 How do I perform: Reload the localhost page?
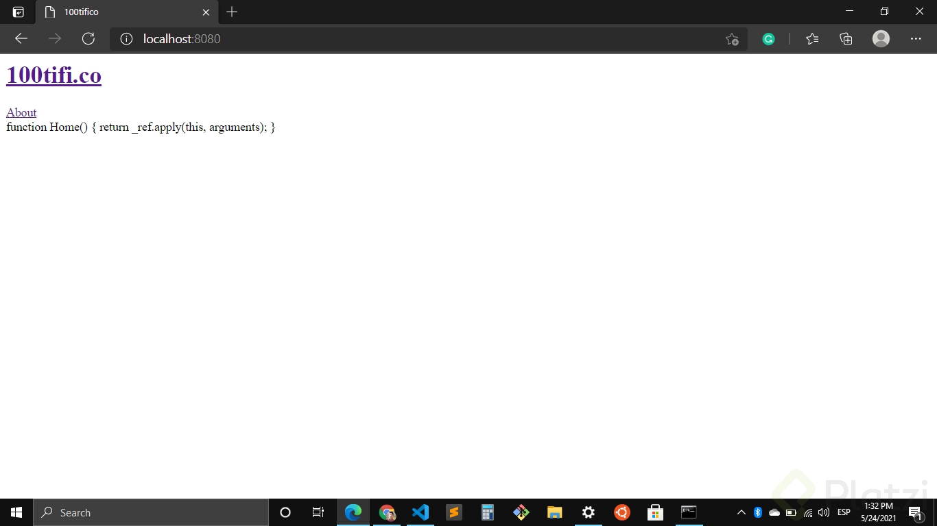[x=88, y=39]
